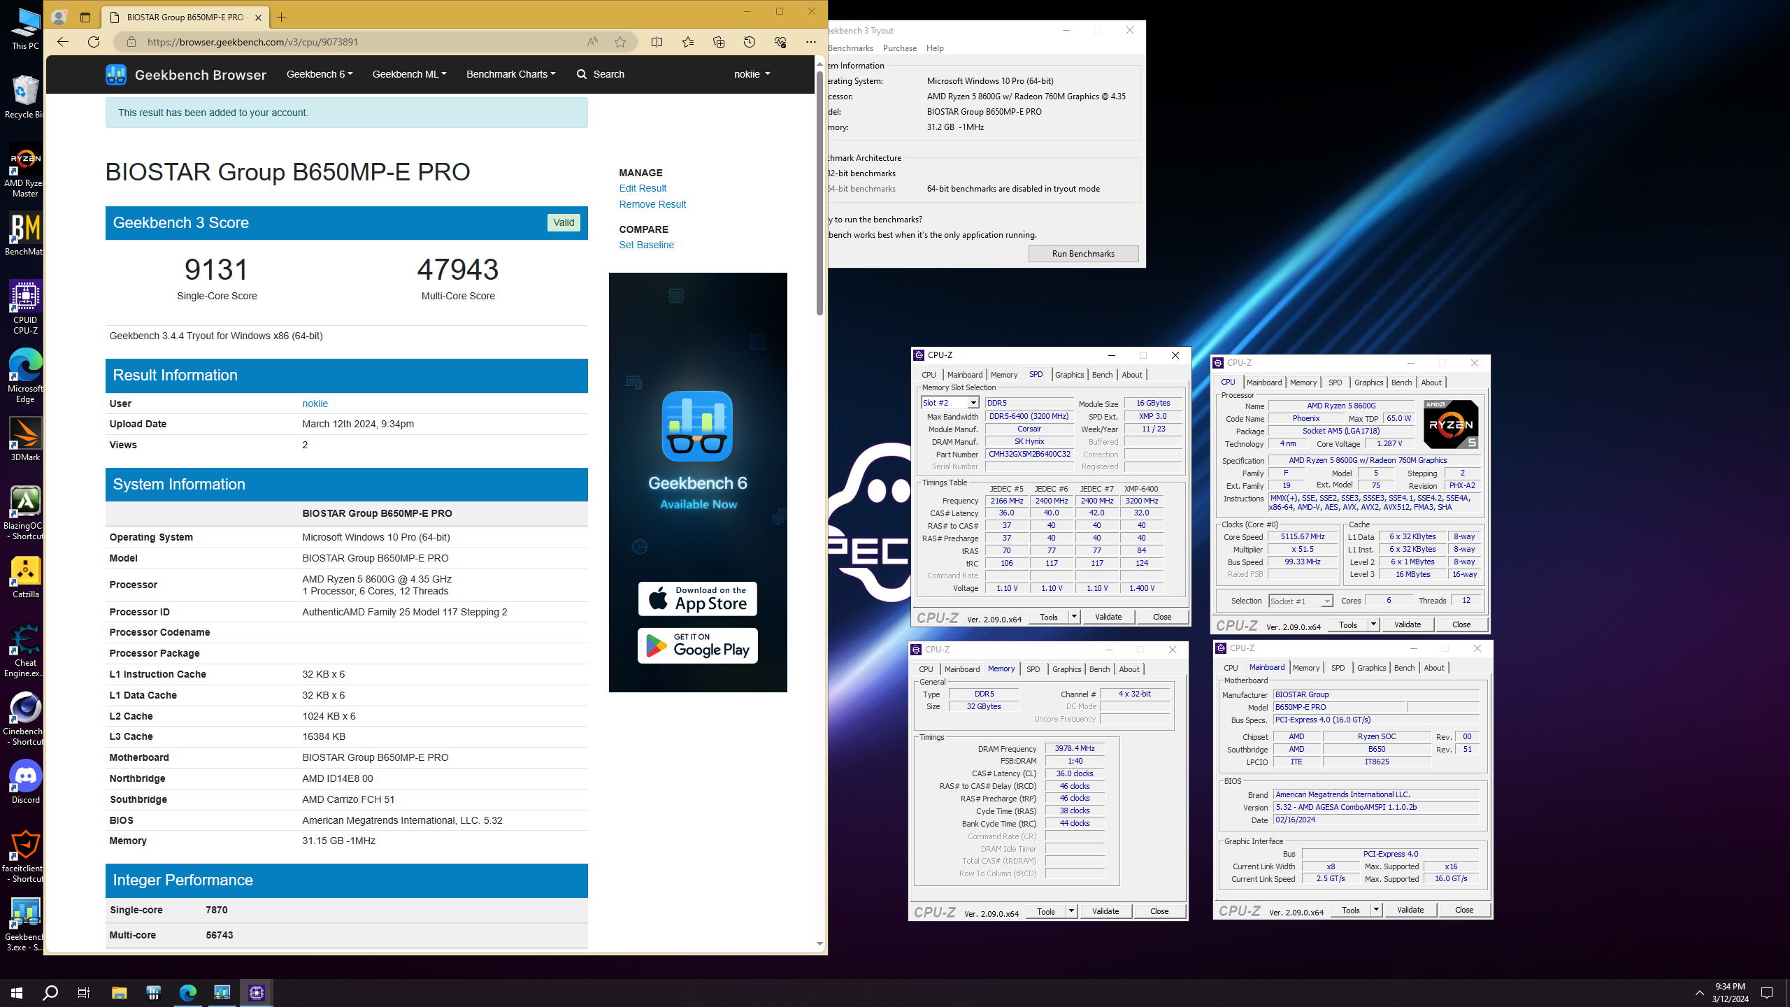The image size is (1790, 1007).
Task: Launch faceitclient shortcut on desktop
Action: click(x=25, y=856)
